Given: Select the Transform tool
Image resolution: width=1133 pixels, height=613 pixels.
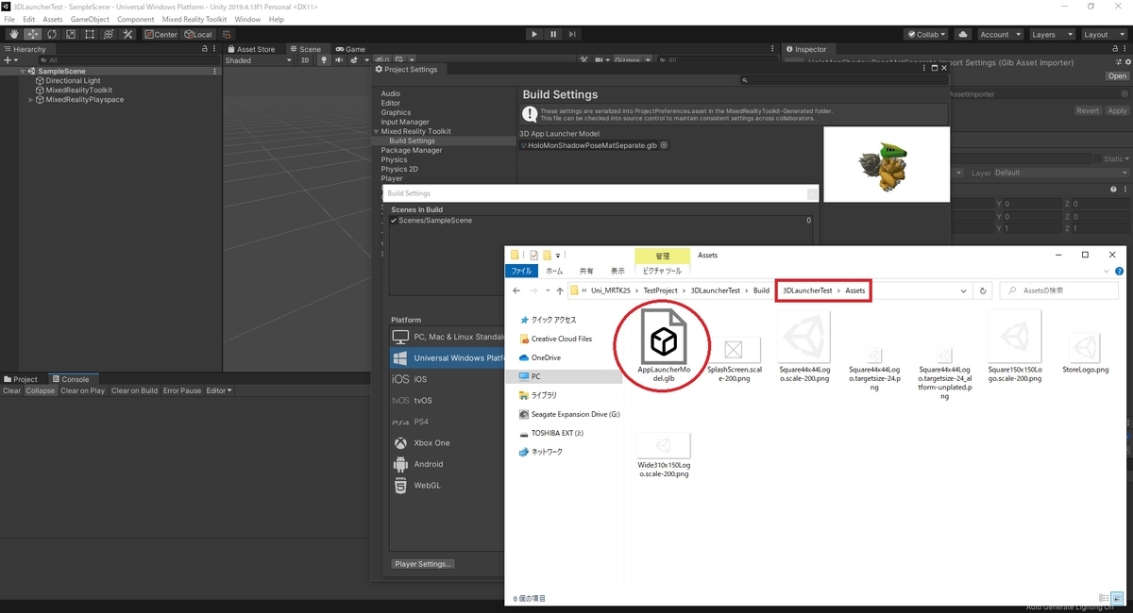Looking at the screenshot, I should click(108, 34).
